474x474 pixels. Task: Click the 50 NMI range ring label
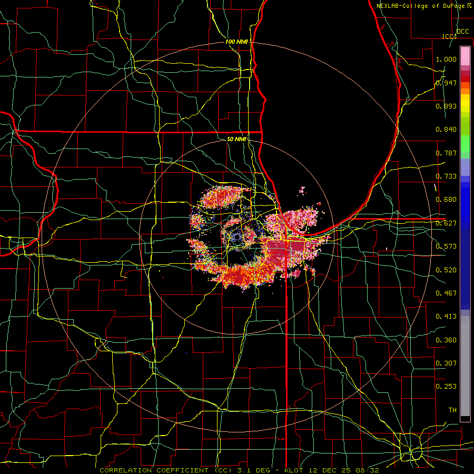[x=236, y=139]
